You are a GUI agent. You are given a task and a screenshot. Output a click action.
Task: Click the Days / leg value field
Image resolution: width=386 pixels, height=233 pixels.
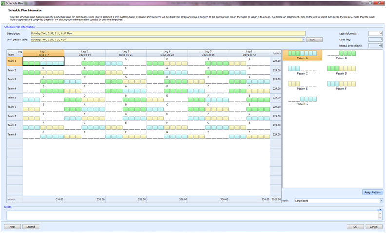(375, 39)
